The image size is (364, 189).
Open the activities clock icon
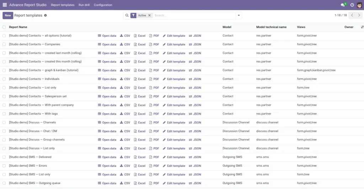[x=352, y=5]
